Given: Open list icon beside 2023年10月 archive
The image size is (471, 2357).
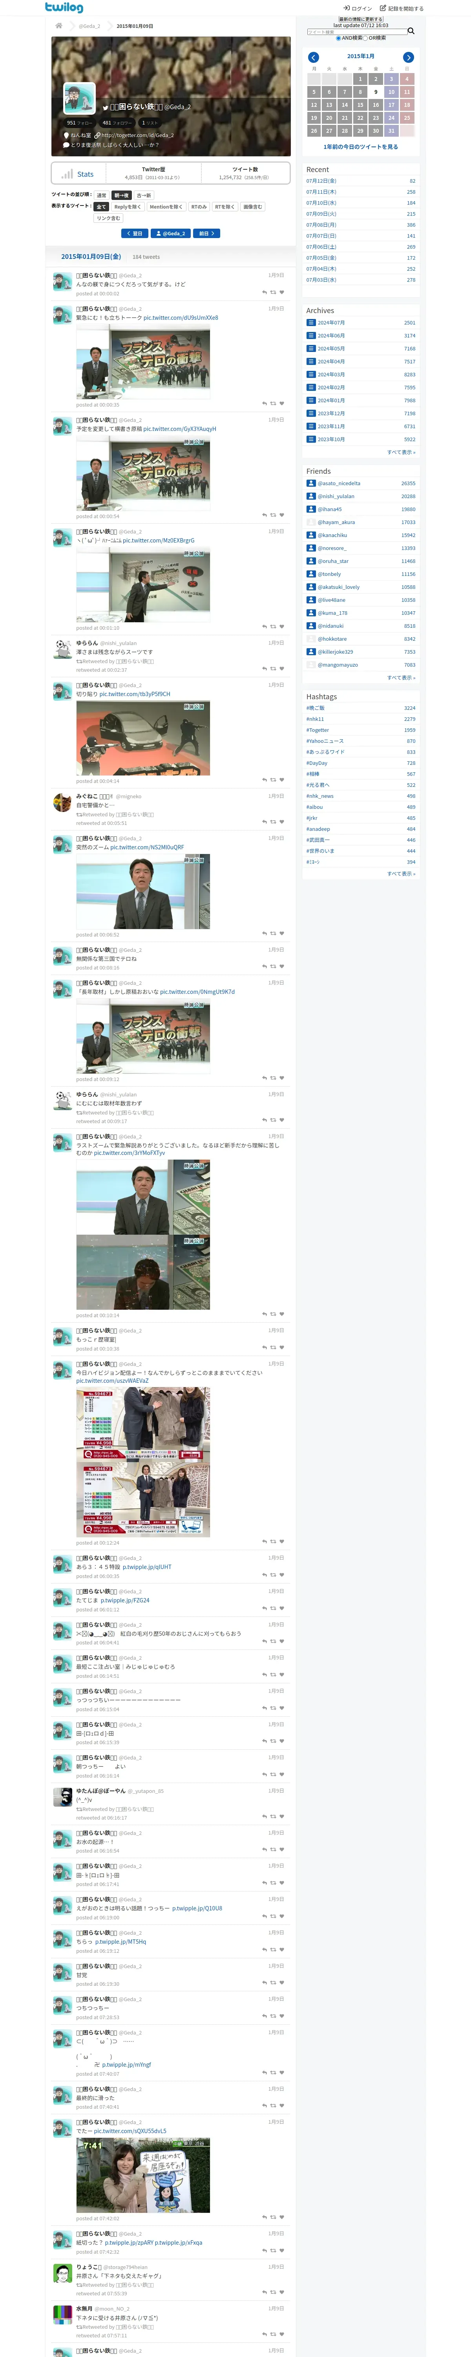Looking at the screenshot, I should (311, 439).
